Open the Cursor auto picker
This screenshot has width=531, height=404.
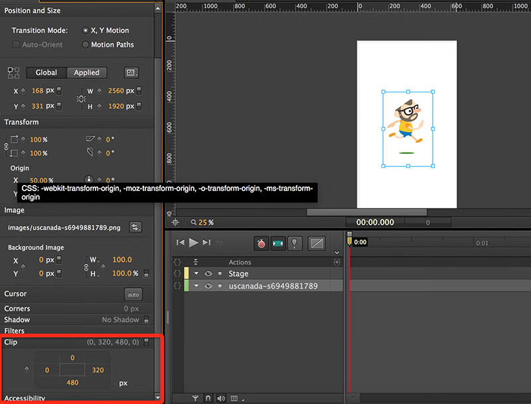133,295
